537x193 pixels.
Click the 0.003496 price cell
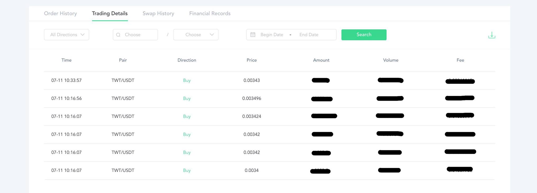pos(251,98)
